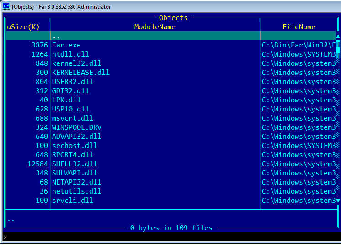Select the '..' parent directory row
This screenshot has width=341, height=248.
[171, 36]
